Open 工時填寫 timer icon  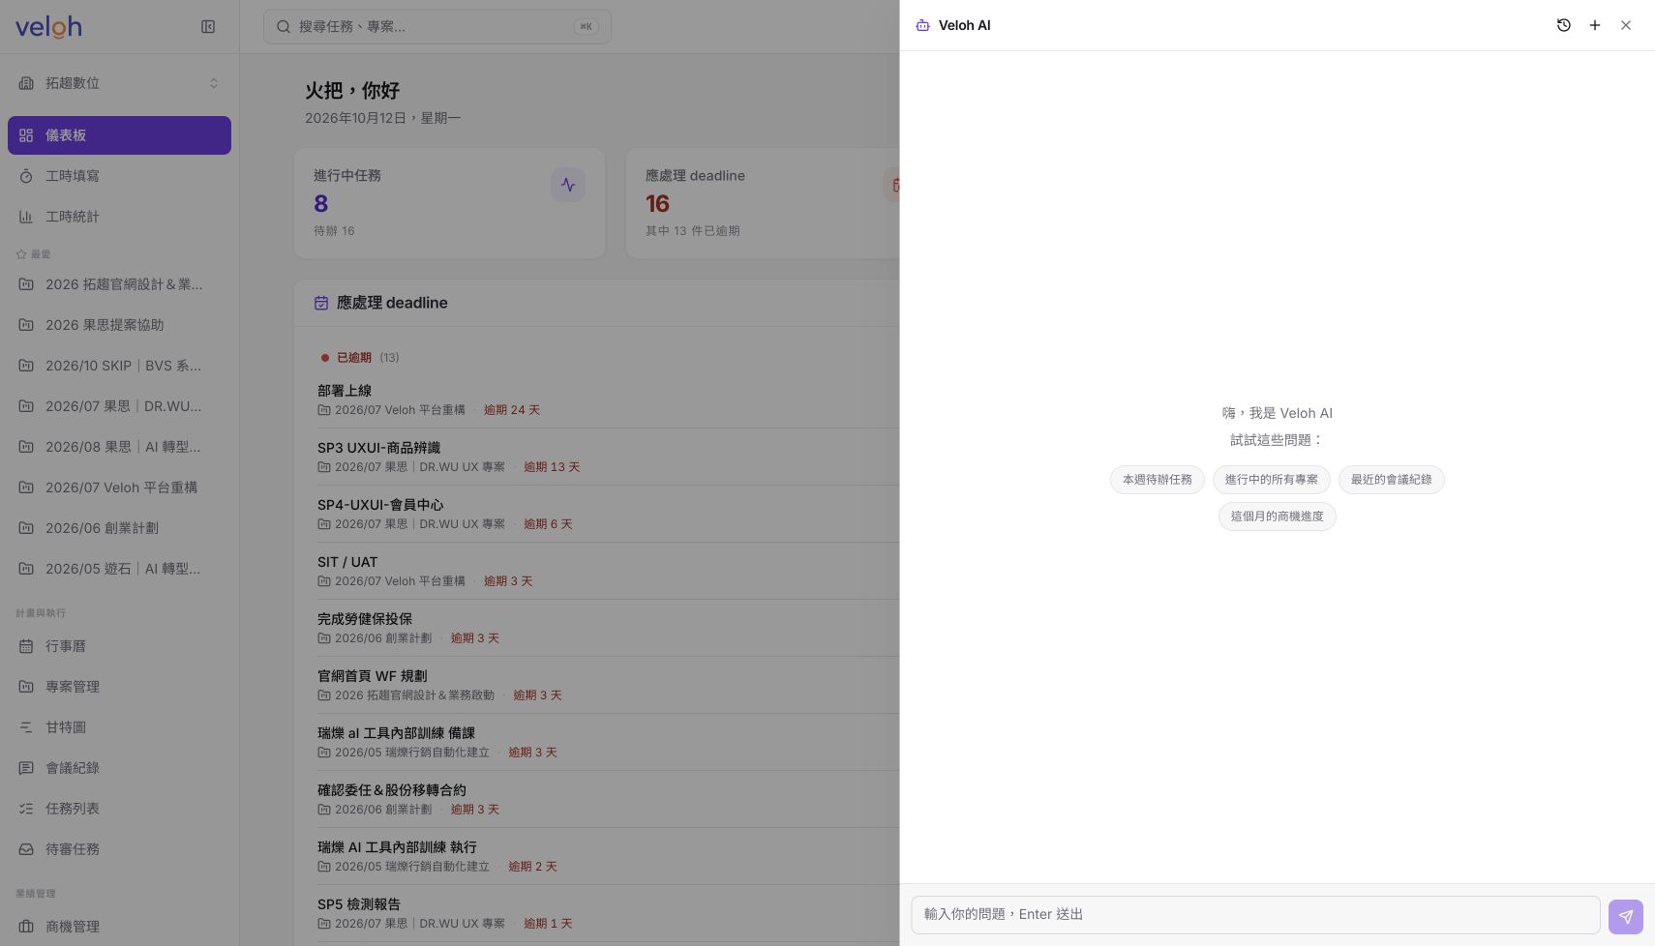26,176
